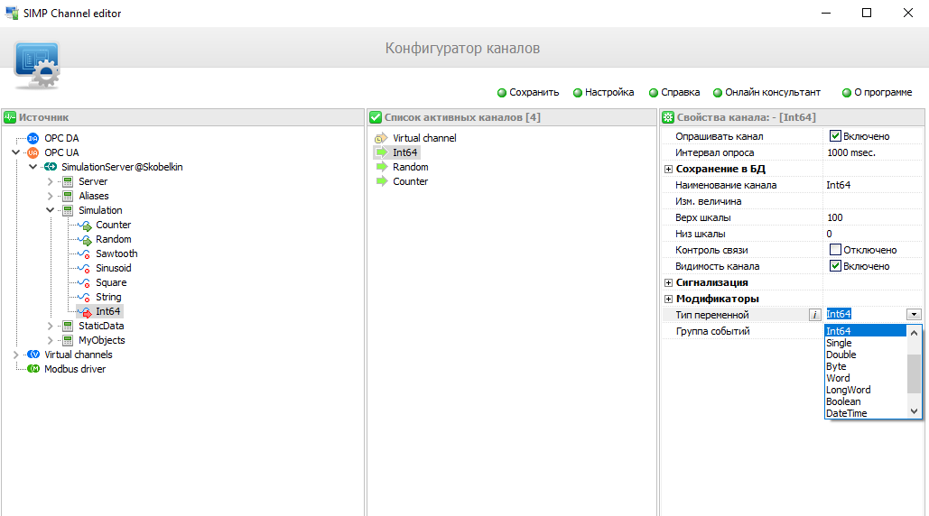Click the Sinusoid tag icon

point(85,268)
